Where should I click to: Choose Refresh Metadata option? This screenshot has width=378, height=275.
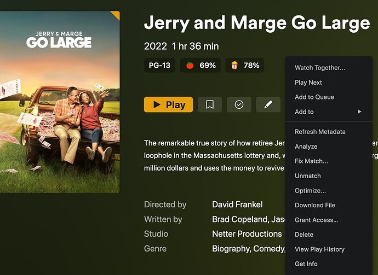320,132
